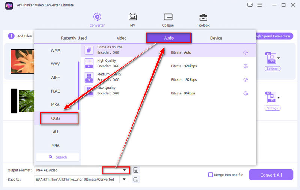Select Bitrate: 320kbps text
The width and height of the screenshot is (300, 190).
point(184,66)
